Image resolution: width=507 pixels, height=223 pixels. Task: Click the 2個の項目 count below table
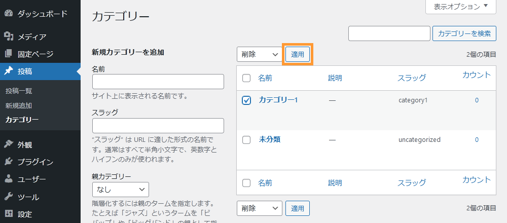pos(481,208)
